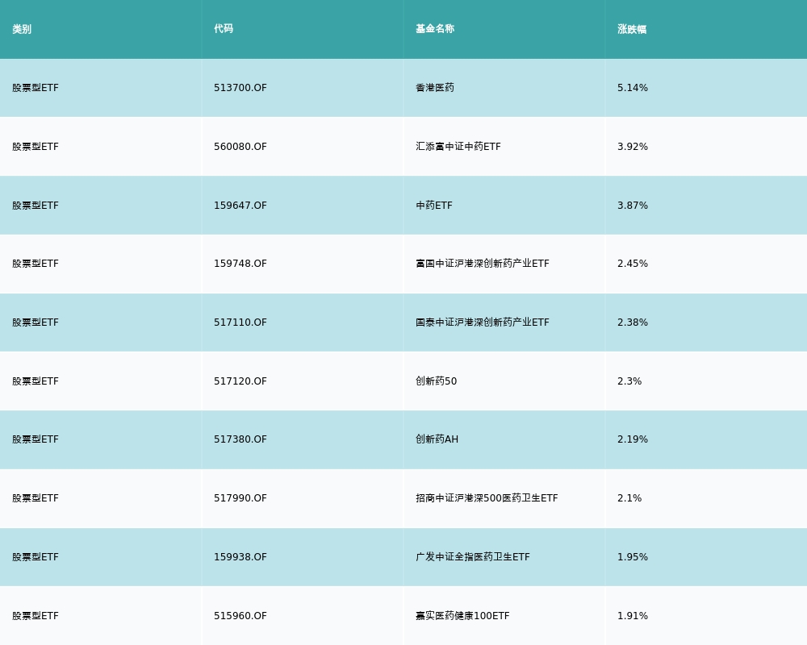
Task: Select 招商中证沪港深500医药卫生ETF name
Action: (x=487, y=498)
